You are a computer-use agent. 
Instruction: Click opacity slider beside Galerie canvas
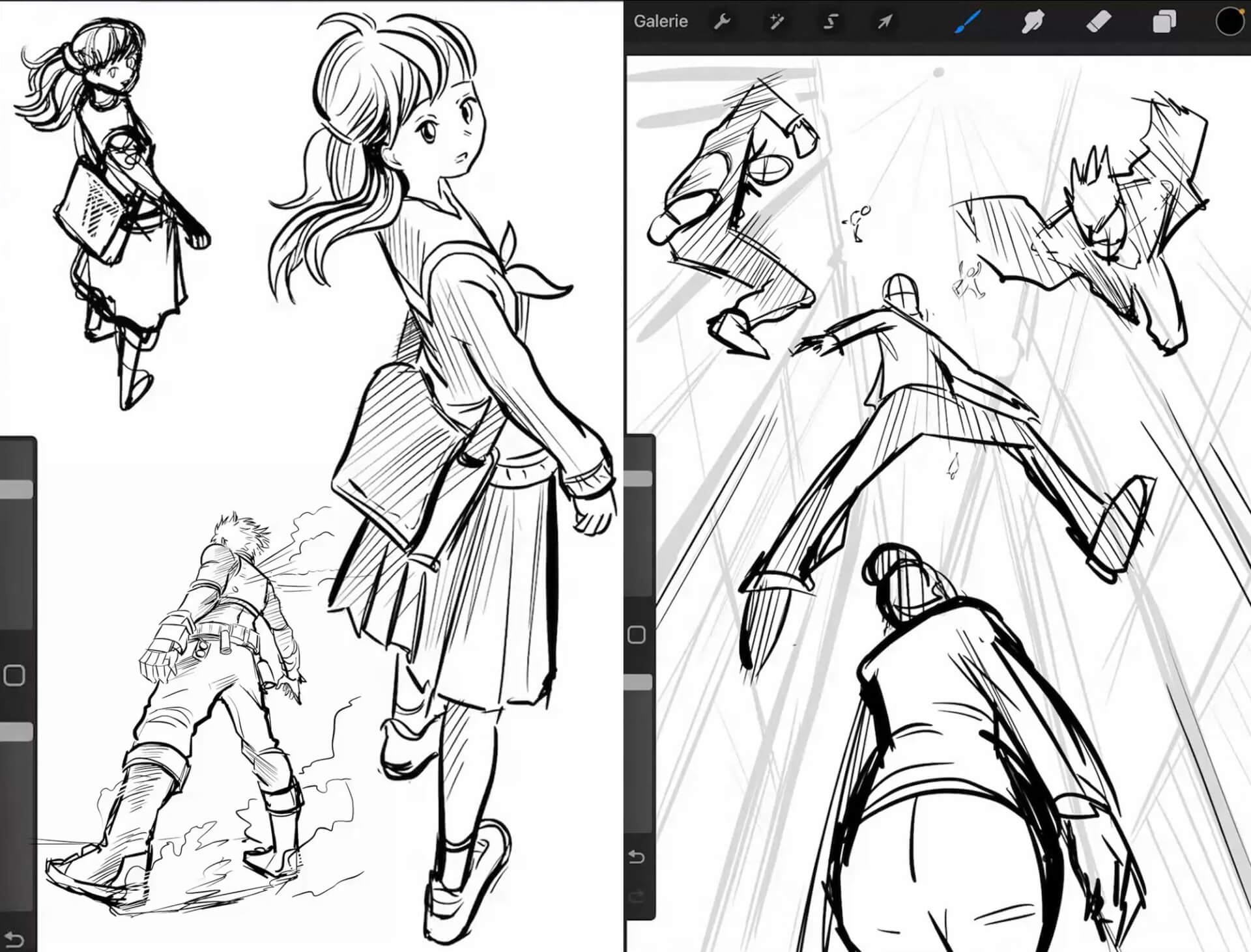coord(639,682)
